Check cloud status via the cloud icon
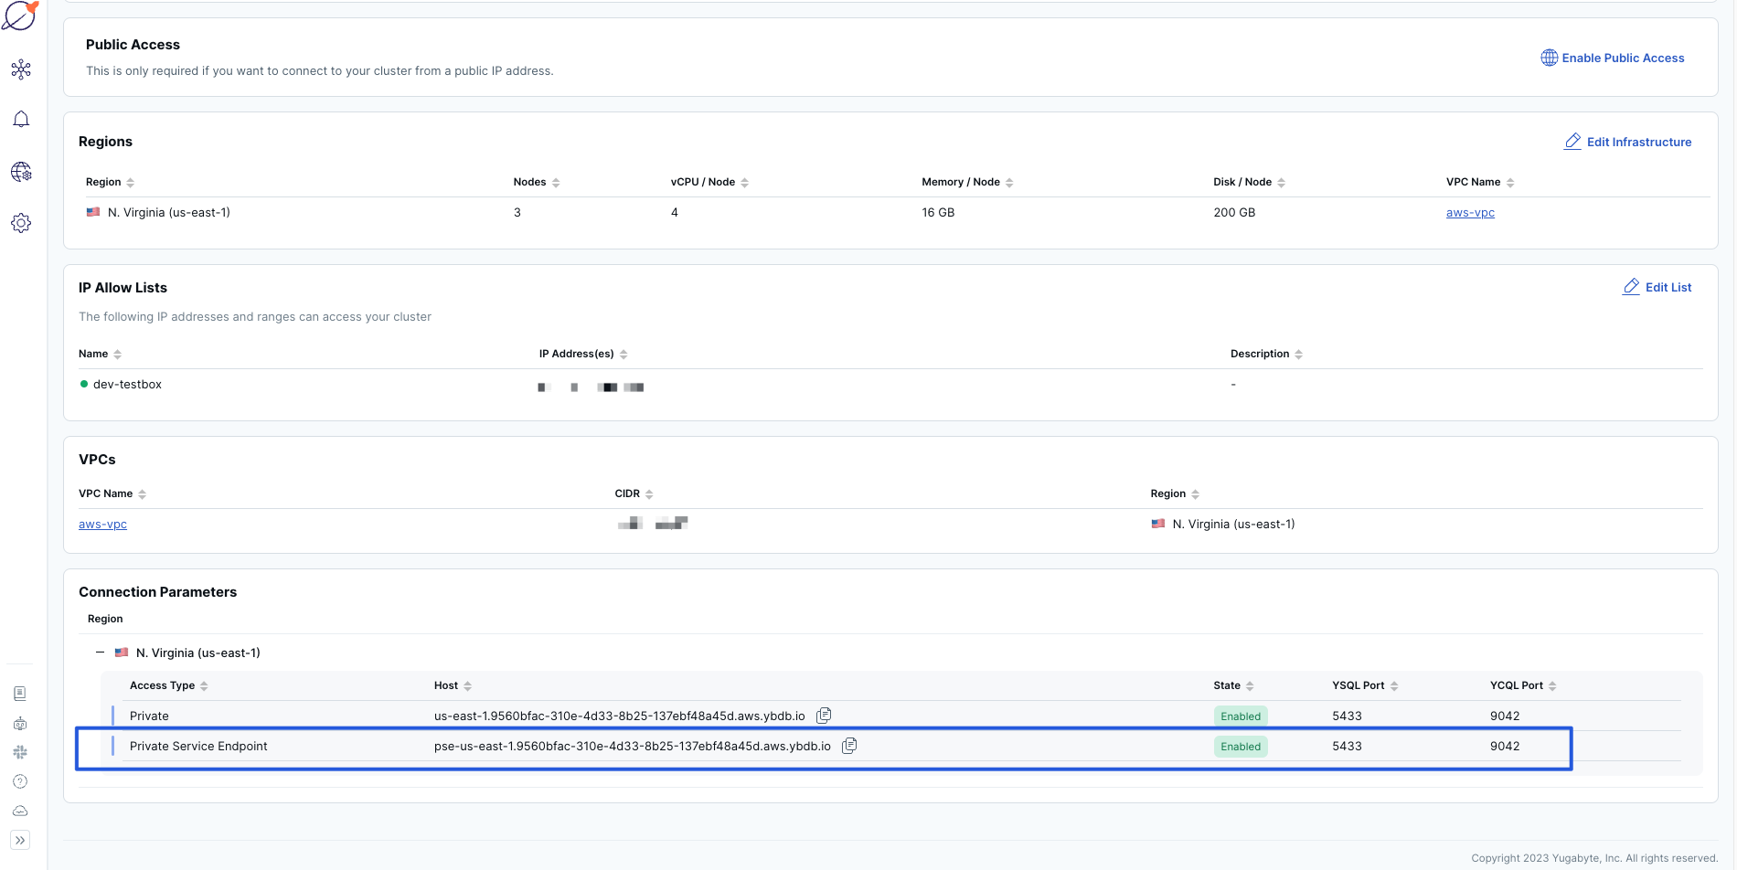Screen dimensions: 1737x870 tap(19, 811)
